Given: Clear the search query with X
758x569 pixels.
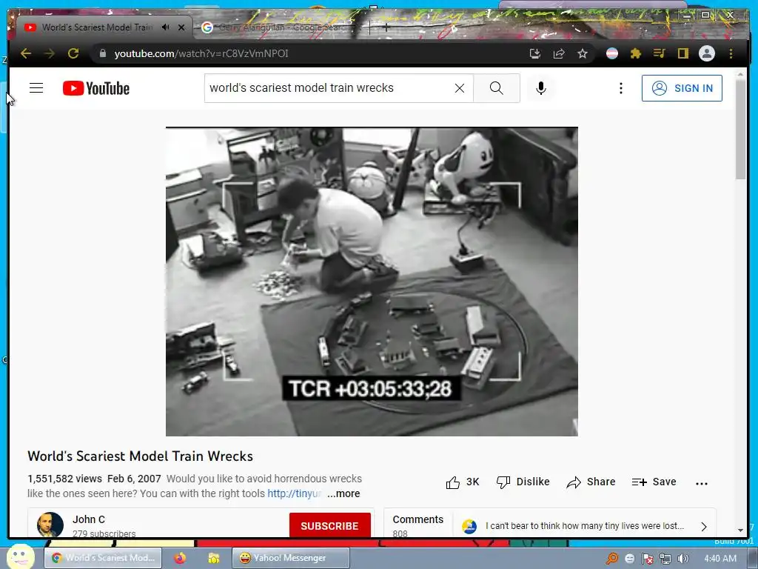Looking at the screenshot, I should coord(460,88).
